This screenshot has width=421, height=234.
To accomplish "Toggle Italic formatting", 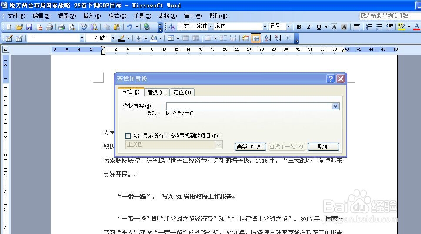I will [x=309, y=27].
